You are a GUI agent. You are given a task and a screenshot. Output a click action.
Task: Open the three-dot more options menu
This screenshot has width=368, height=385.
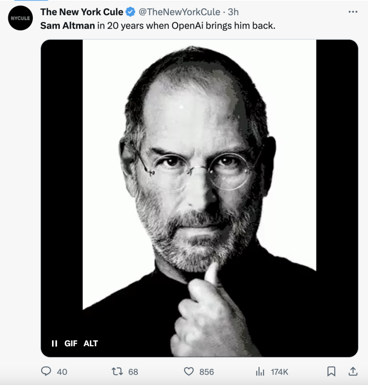pos(352,12)
